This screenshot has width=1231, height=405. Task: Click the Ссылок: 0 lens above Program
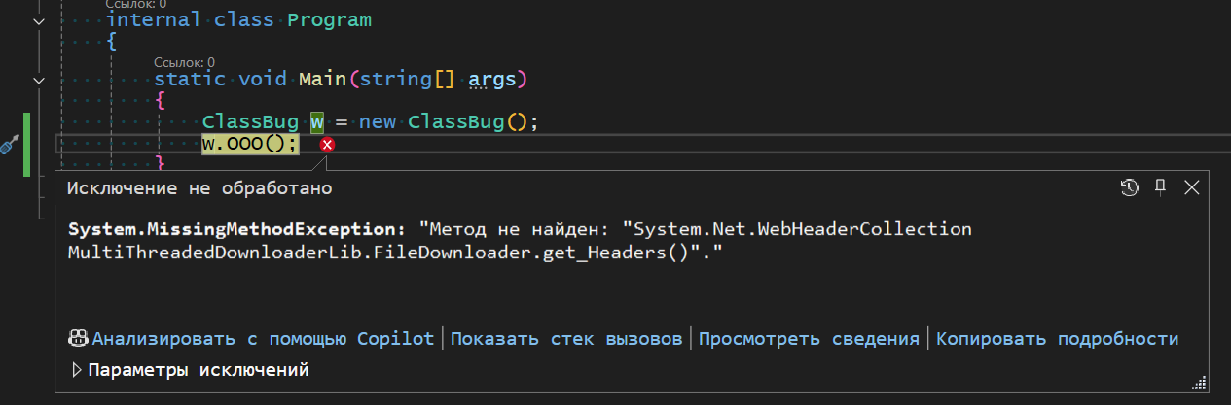135,4
